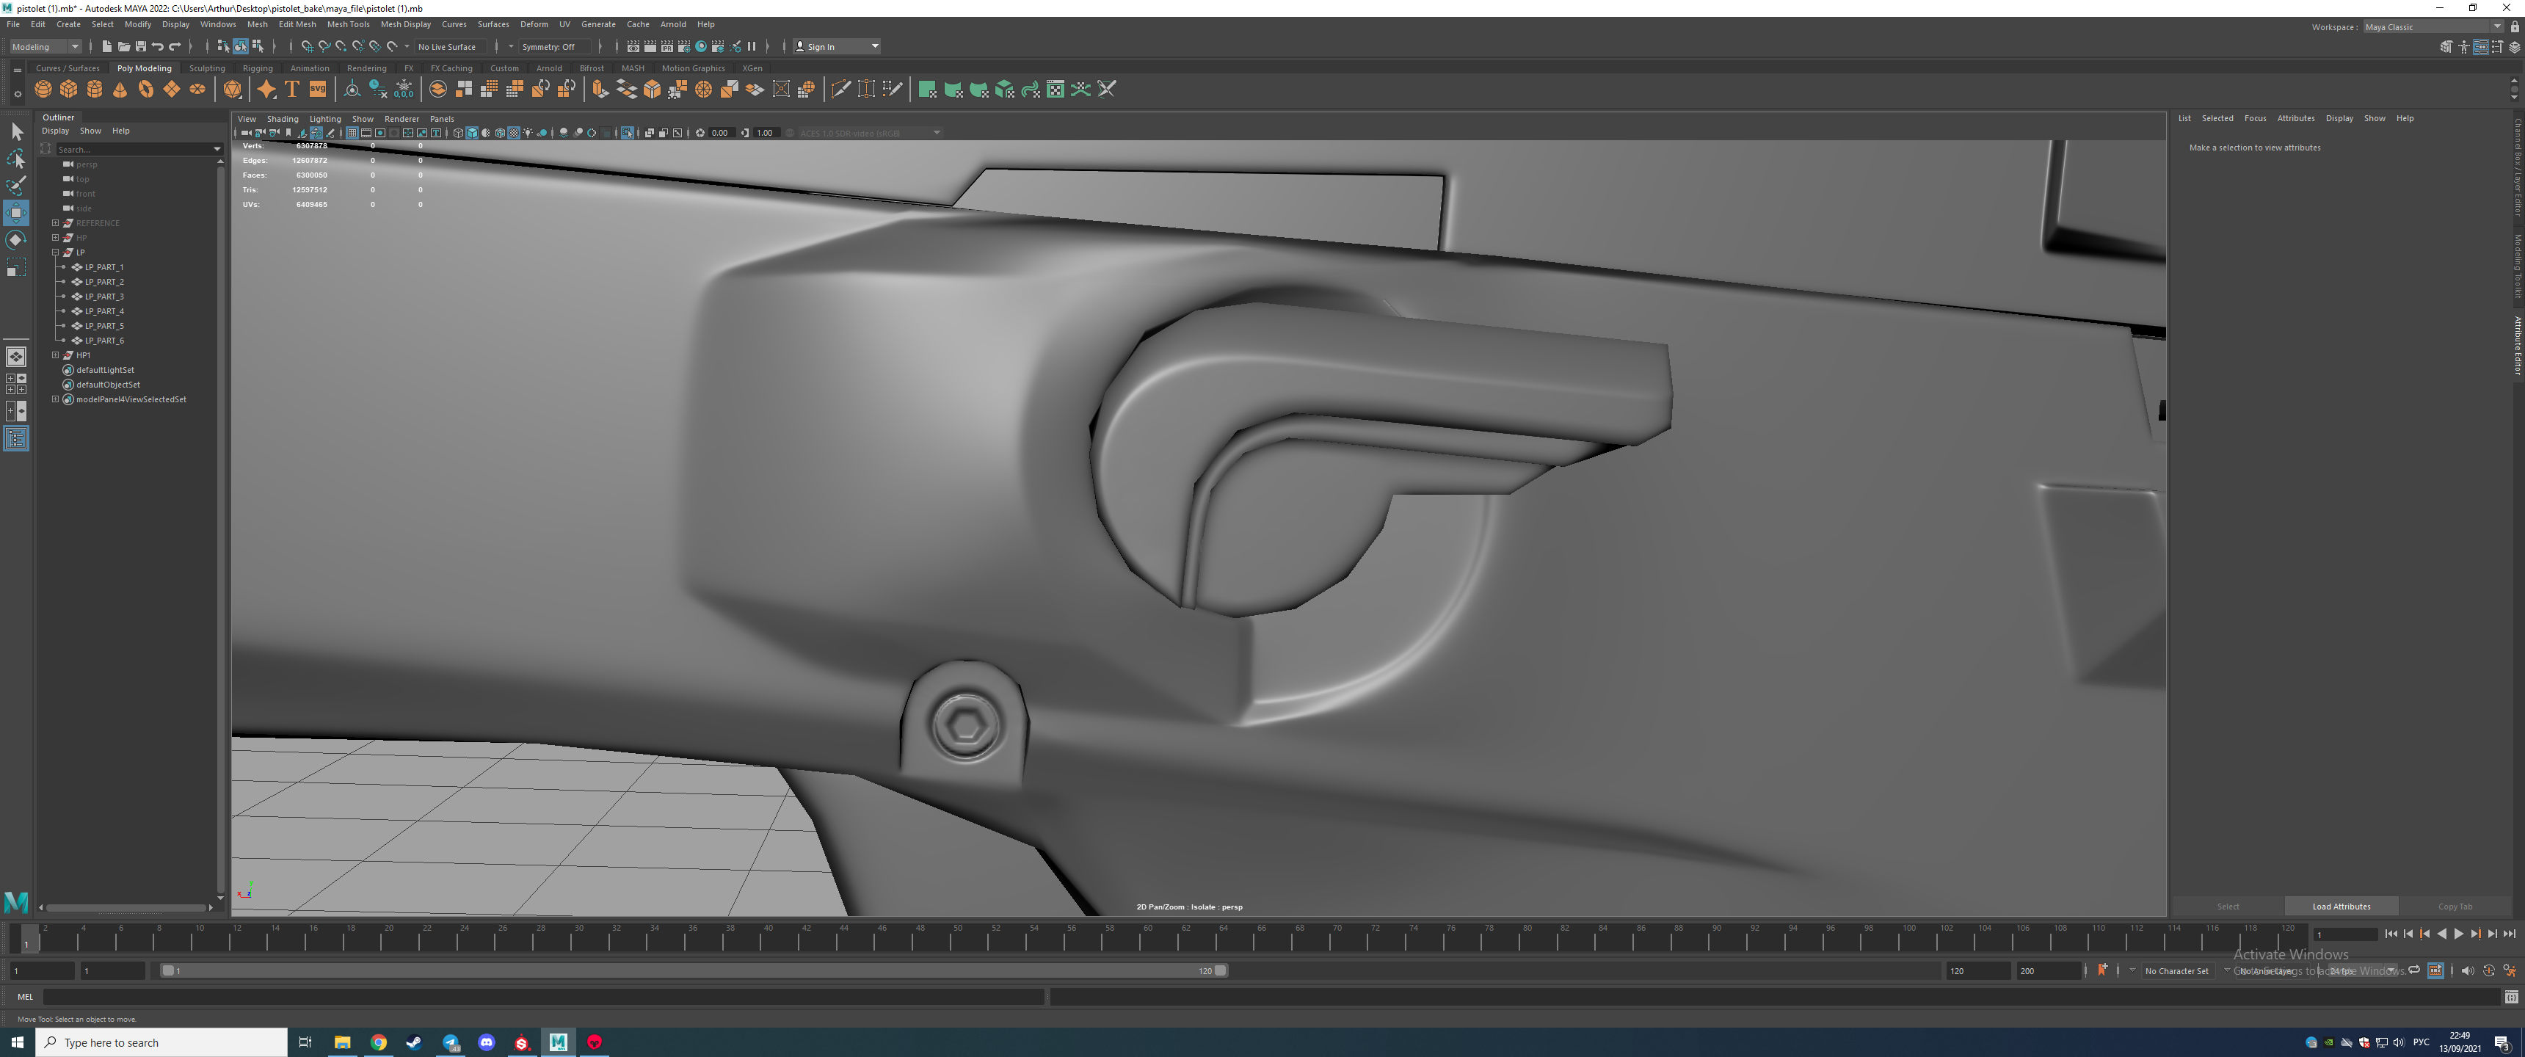Open the Sign In dropdown
The width and height of the screenshot is (2525, 1057).
[x=837, y=46]
